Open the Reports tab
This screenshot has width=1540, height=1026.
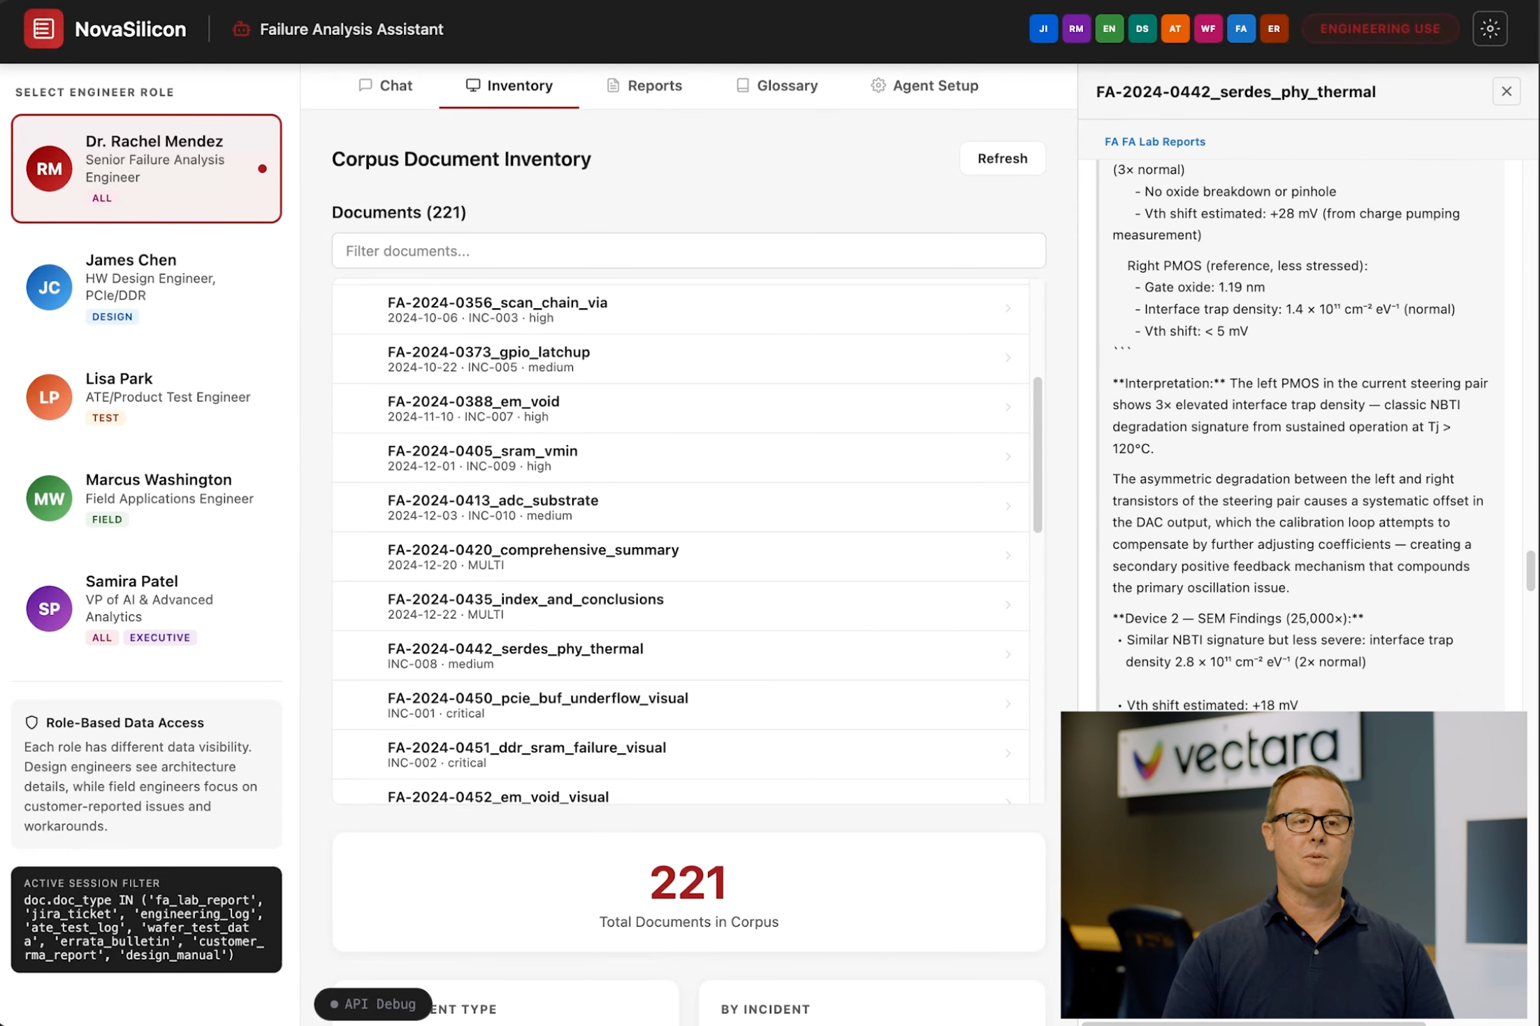pyautogui.click(x=644, y=85)
